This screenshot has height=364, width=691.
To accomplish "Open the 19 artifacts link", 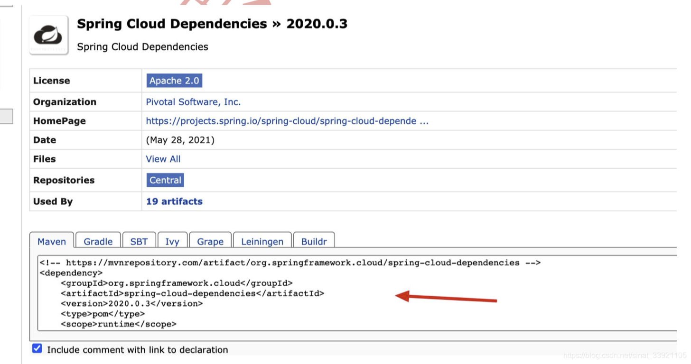I will point(174,201).
